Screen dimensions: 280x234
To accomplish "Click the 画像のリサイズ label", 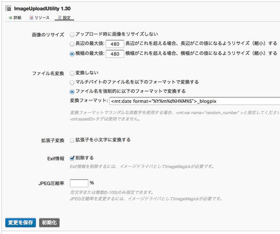I will (48, 35).
